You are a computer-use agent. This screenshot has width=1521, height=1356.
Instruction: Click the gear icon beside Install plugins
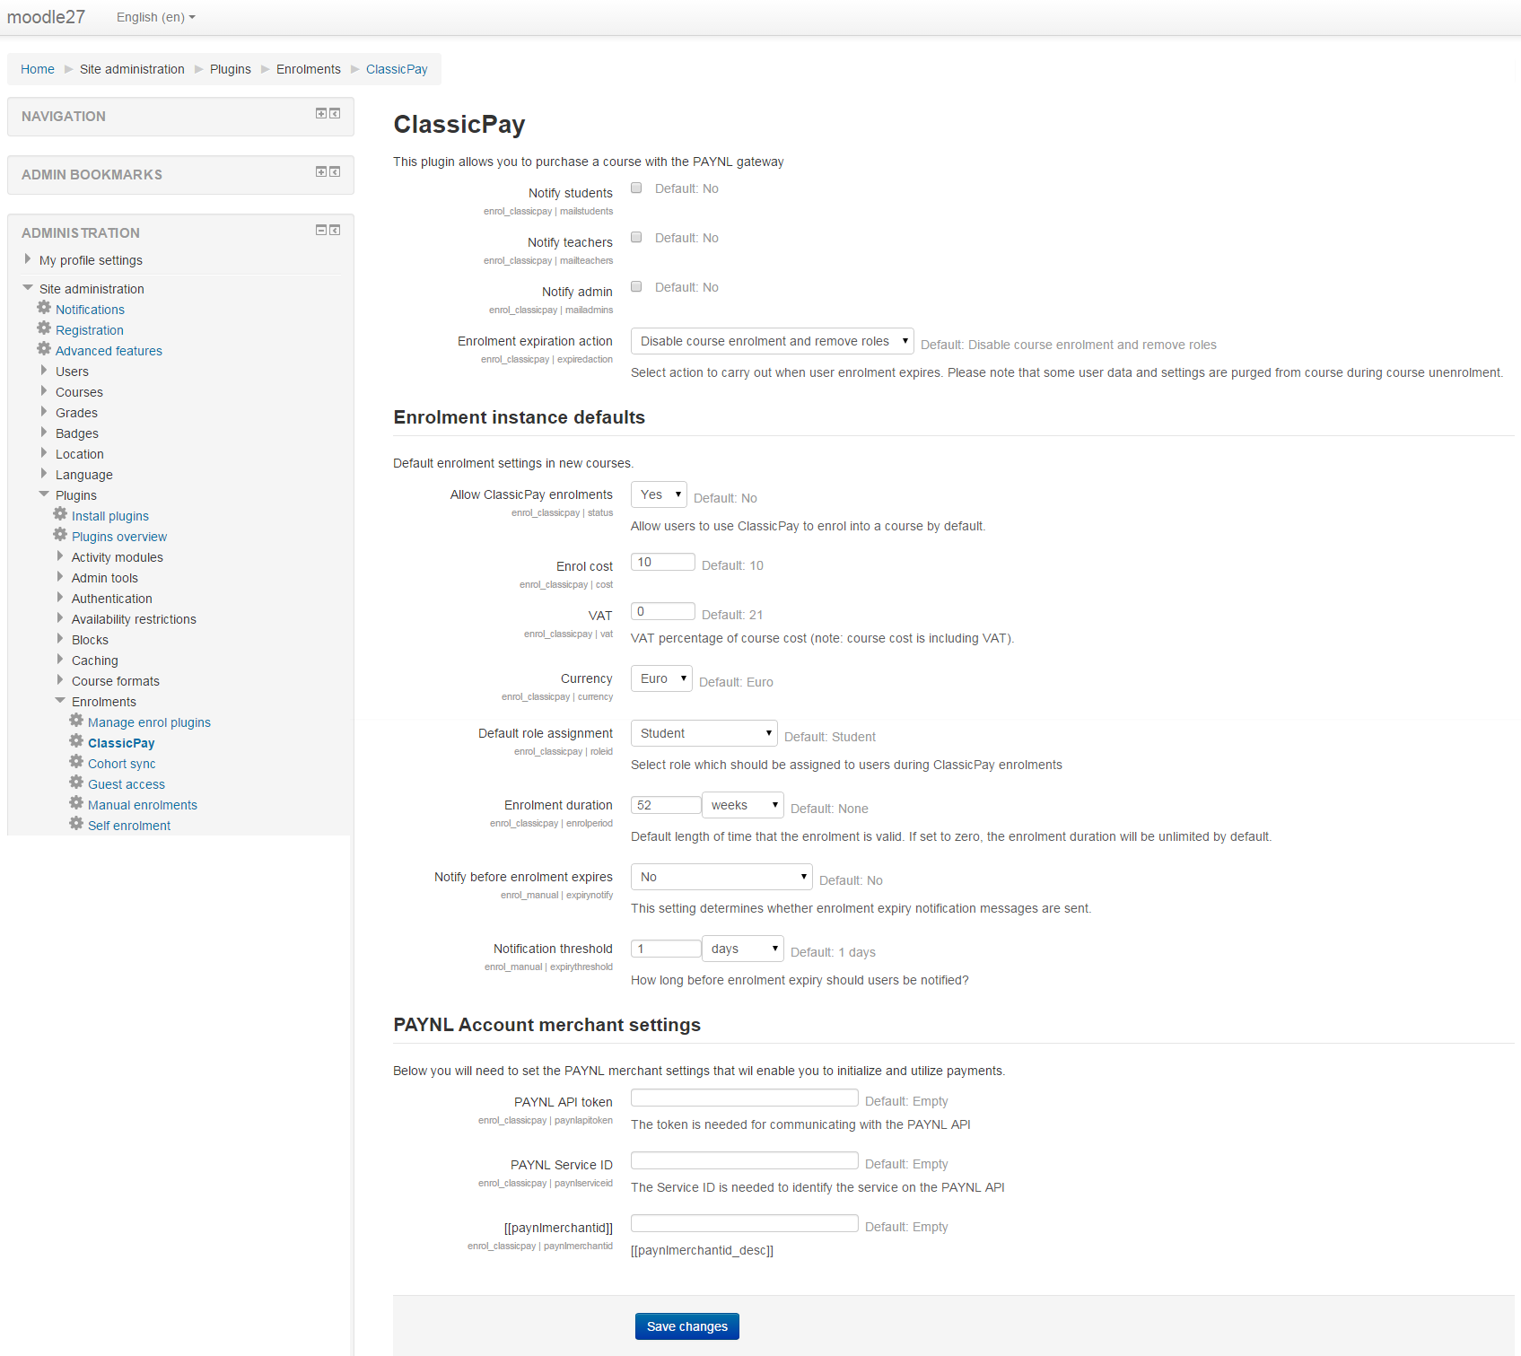pyautogui.click(x=60, y=514)
